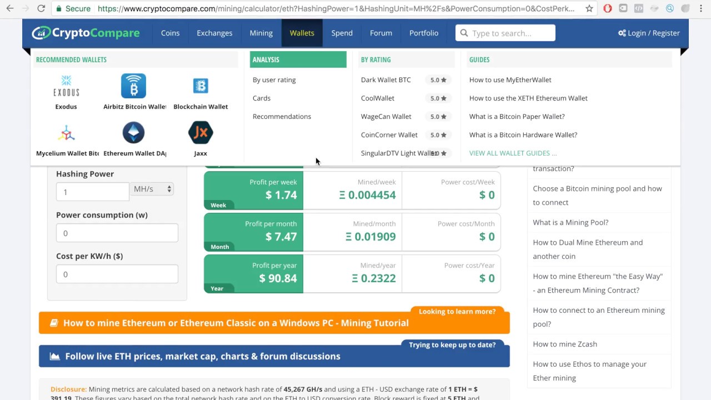Open SingularDTV Light Wallet link
The image size is (711, 400).
pos(400,153)
